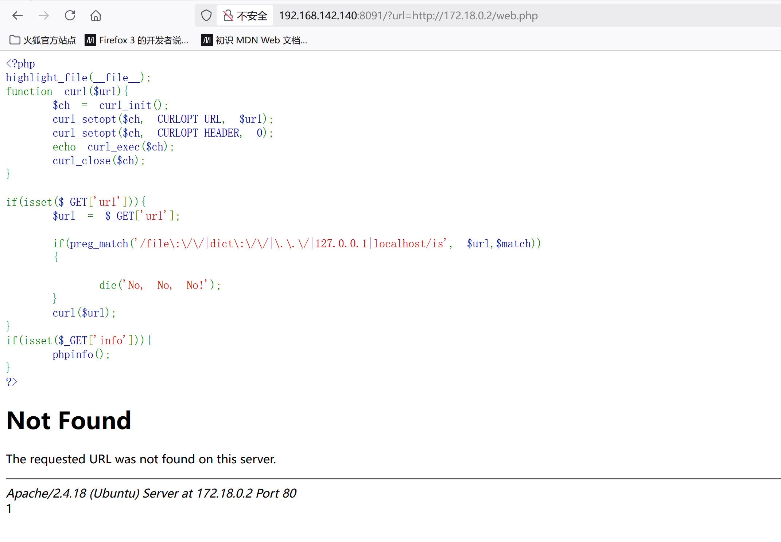Click the Forward navigation arrow
Viewport: 781px width, 542px height.
[x=44, y=16]
